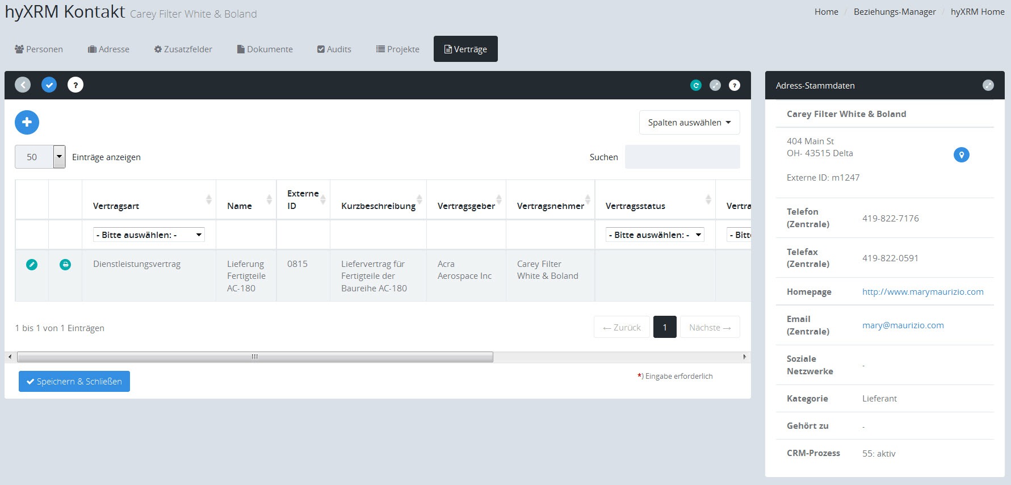The image size is (1011, 485).
Task: Open the map location pin for address
Action: [x=961, y=154]
